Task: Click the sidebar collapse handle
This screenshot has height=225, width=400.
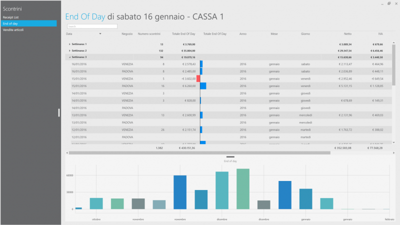Action: [x=59, y=113]
